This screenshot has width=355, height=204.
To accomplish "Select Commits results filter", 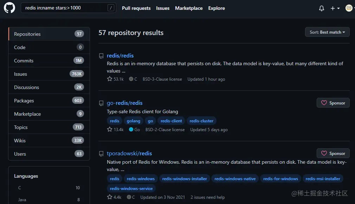I will 49,61.
